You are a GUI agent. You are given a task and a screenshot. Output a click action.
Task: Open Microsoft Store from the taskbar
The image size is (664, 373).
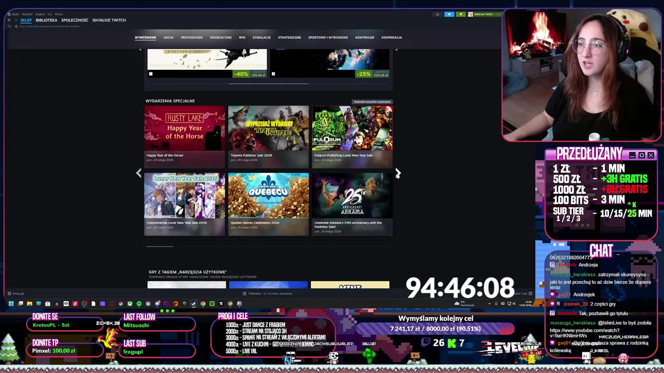(48, 304)
